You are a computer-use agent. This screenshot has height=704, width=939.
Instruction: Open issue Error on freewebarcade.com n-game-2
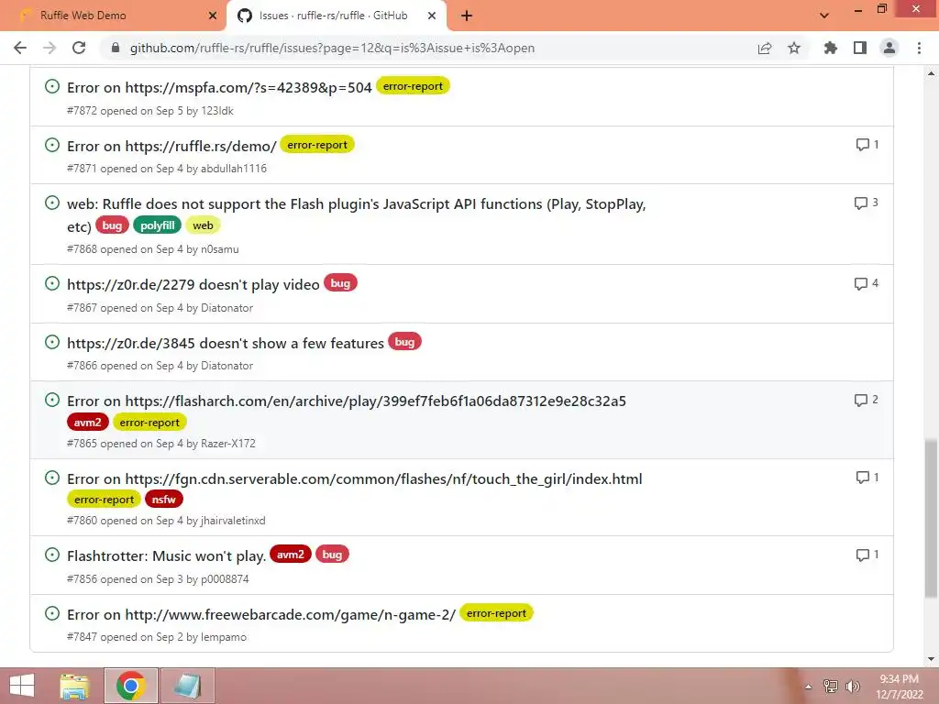tap(261, 615)
